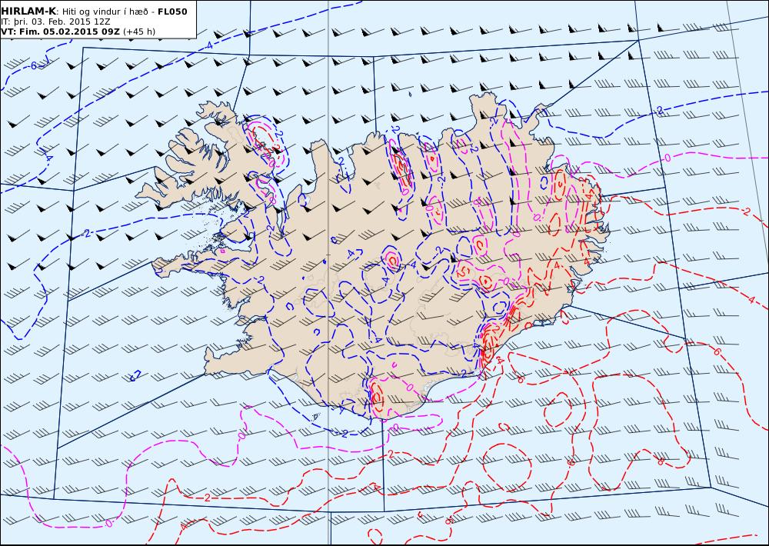The width and height of the screenshot is (769, 546).
Task: Click the 'VT: Fim. 05.02.2015 09Z' valid time
Action: pos(60,32)
